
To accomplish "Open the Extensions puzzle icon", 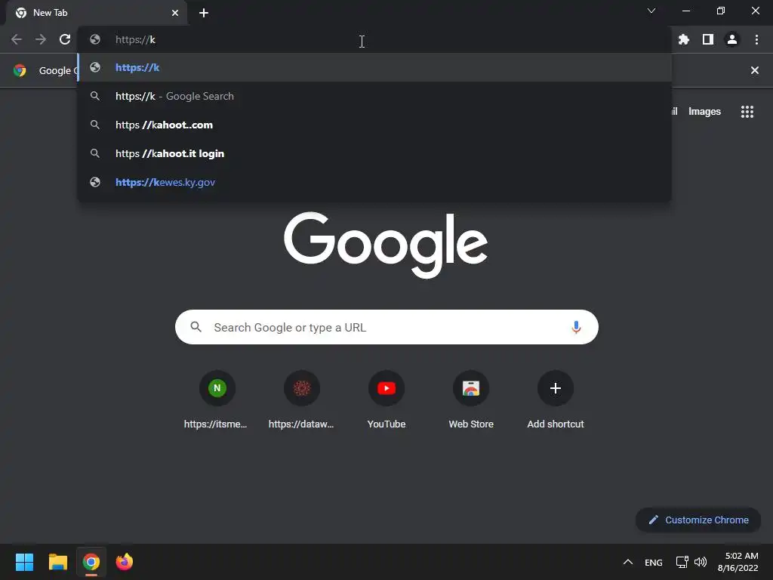I will [684, 39].
